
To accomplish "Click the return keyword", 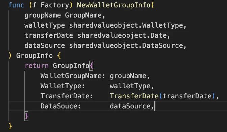I will point(36,66).
